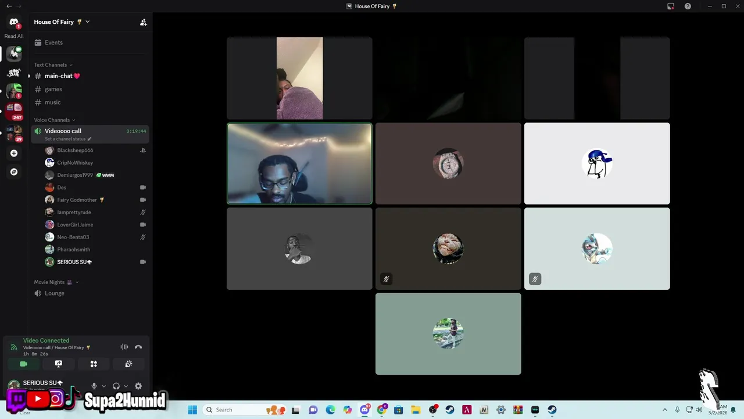The image size is (744, 419).
Task: Open the House Of Fairy server menu
Action: pos(62,22)
